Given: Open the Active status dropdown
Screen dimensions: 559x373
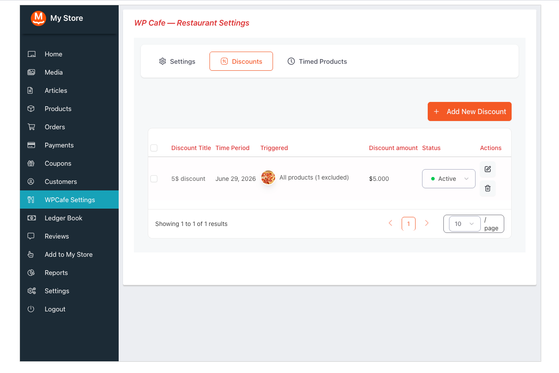Looking at the screenshot, I should point(449,179).
